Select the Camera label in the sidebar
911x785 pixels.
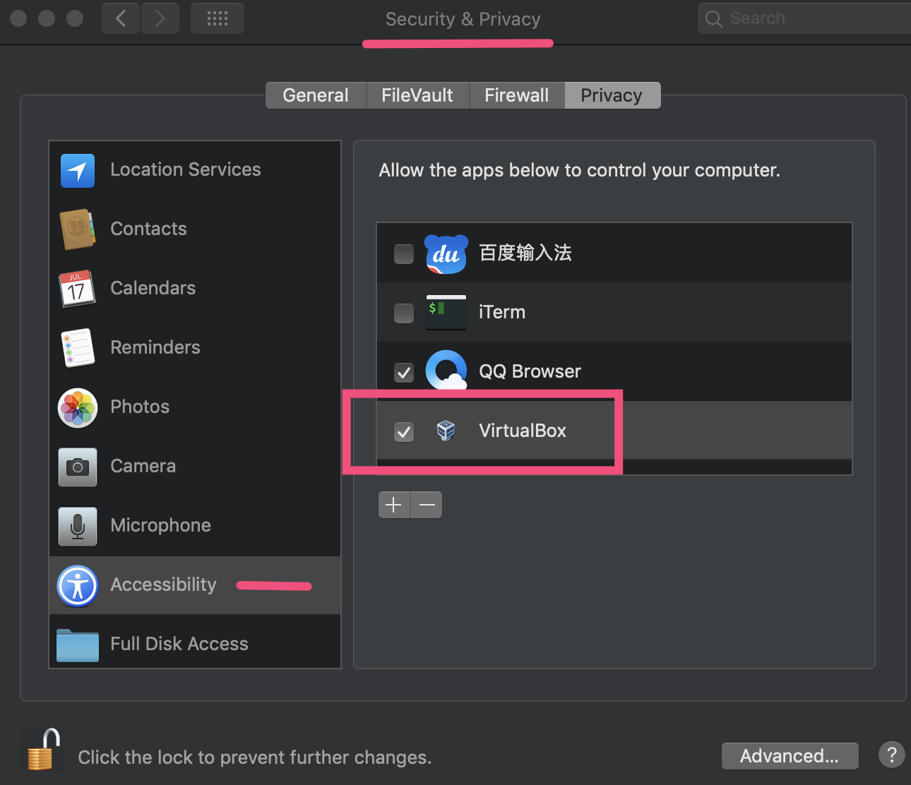(143, 466)
